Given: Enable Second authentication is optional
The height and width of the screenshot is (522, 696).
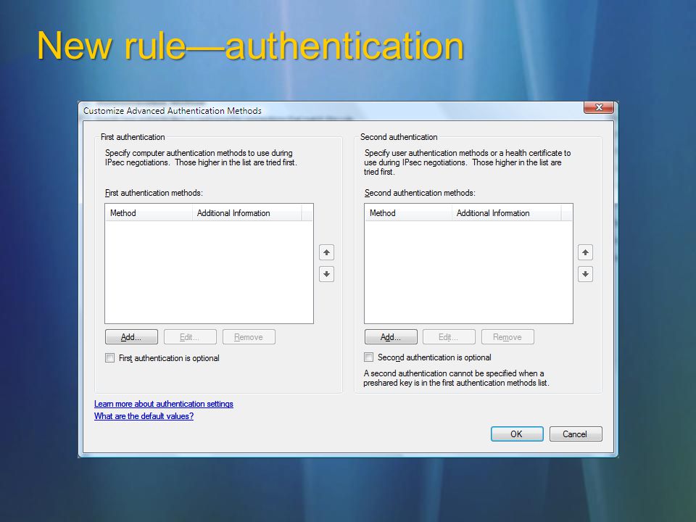Looking at the screenshot, I should (368, 357).
